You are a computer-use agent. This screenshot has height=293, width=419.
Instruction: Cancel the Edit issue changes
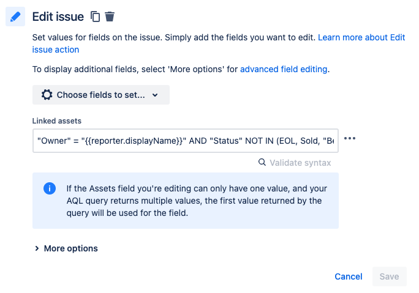349,276
